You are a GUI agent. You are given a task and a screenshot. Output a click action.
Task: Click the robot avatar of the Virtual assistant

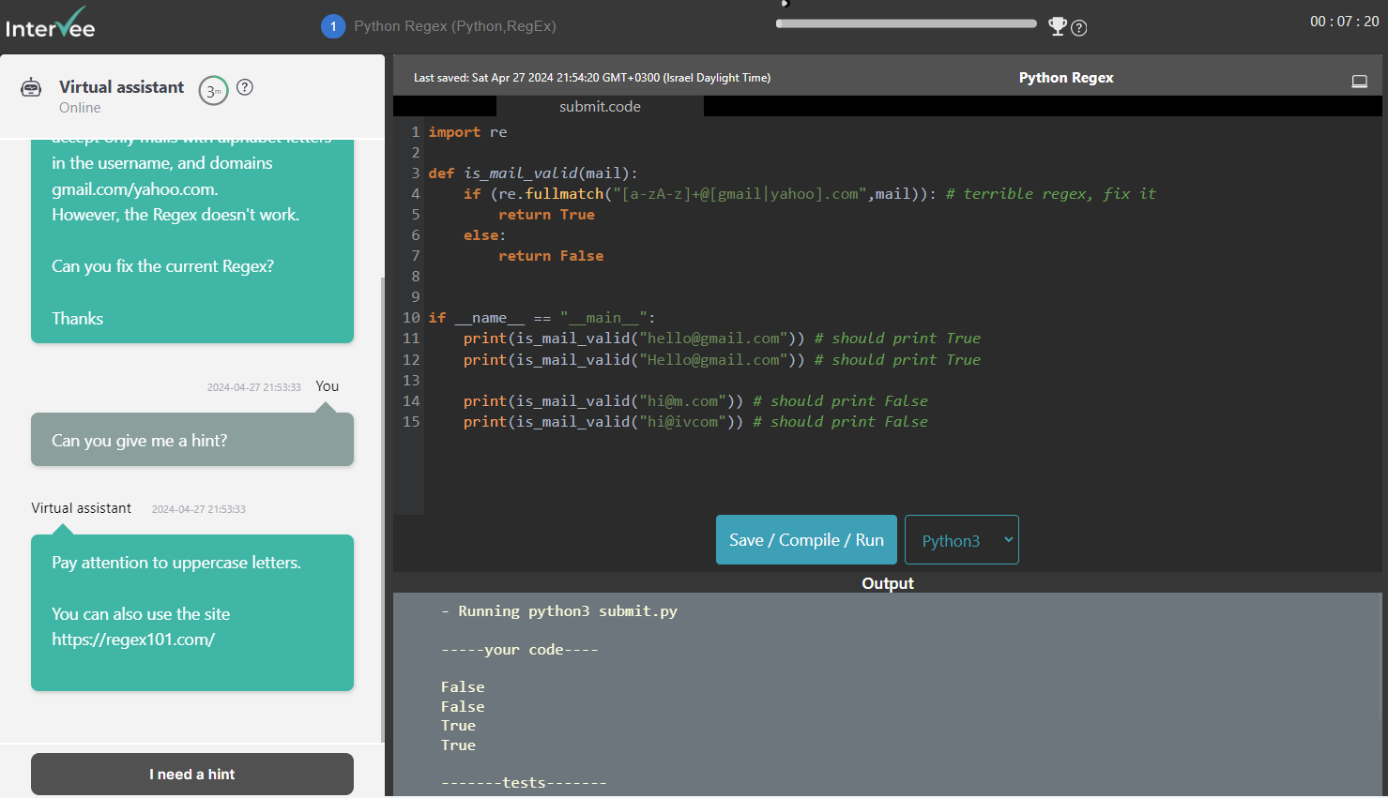click(31, 86)
